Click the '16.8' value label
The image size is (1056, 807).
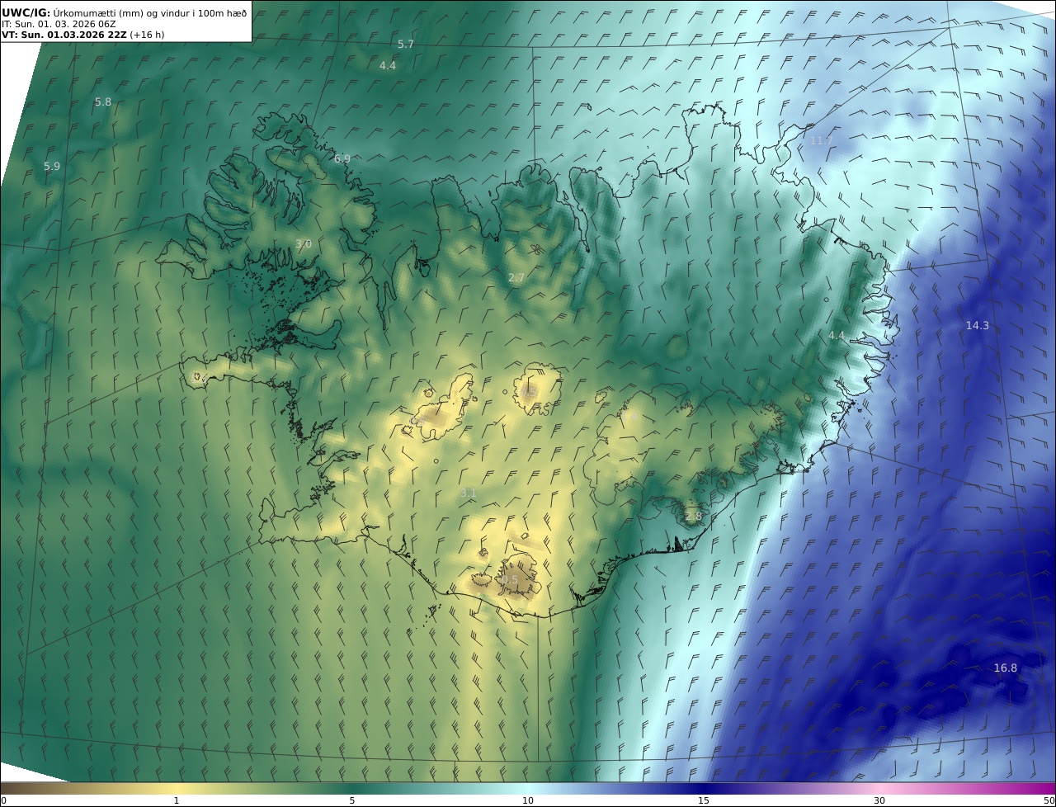click(1005, 668)
